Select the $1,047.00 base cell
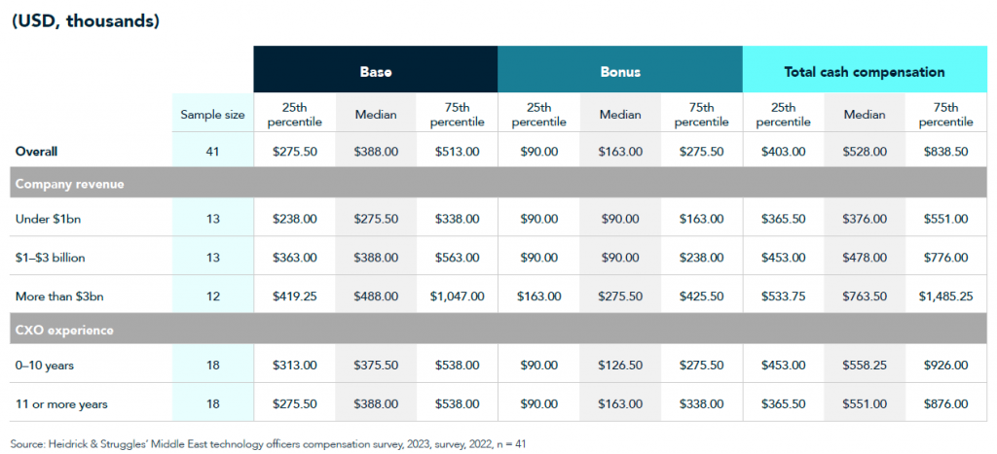Image resolution: width=997 pixels, height=454 pixels. pos(458,296)
